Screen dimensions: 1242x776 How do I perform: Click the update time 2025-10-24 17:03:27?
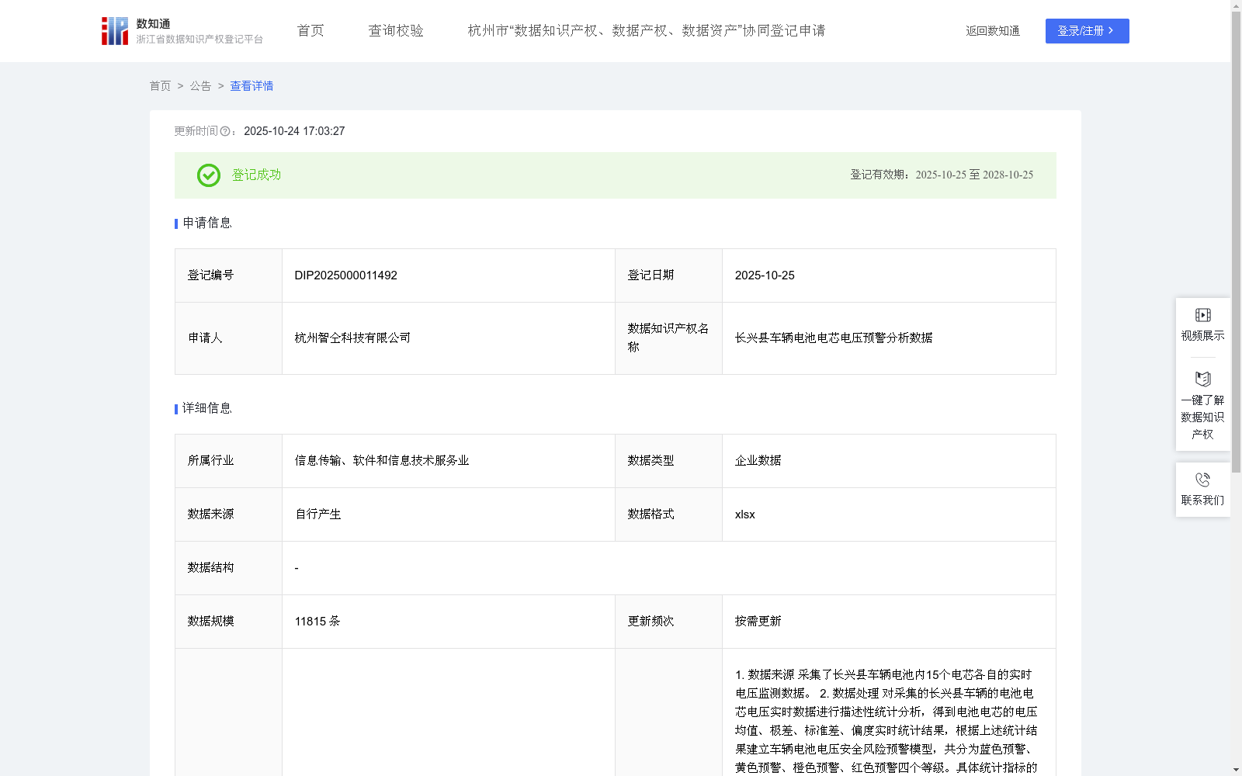pos(294,132)
